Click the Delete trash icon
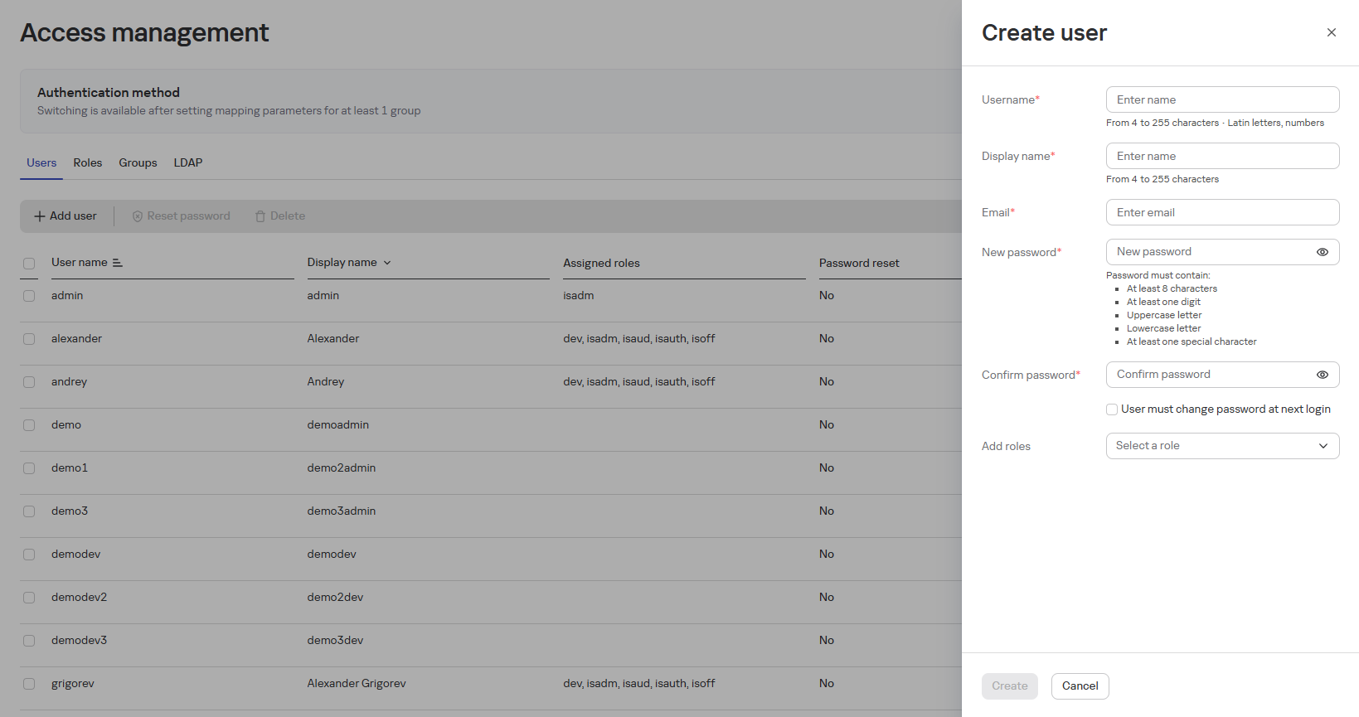This screenshot has height=717, width=1359. tap(260, 216)
